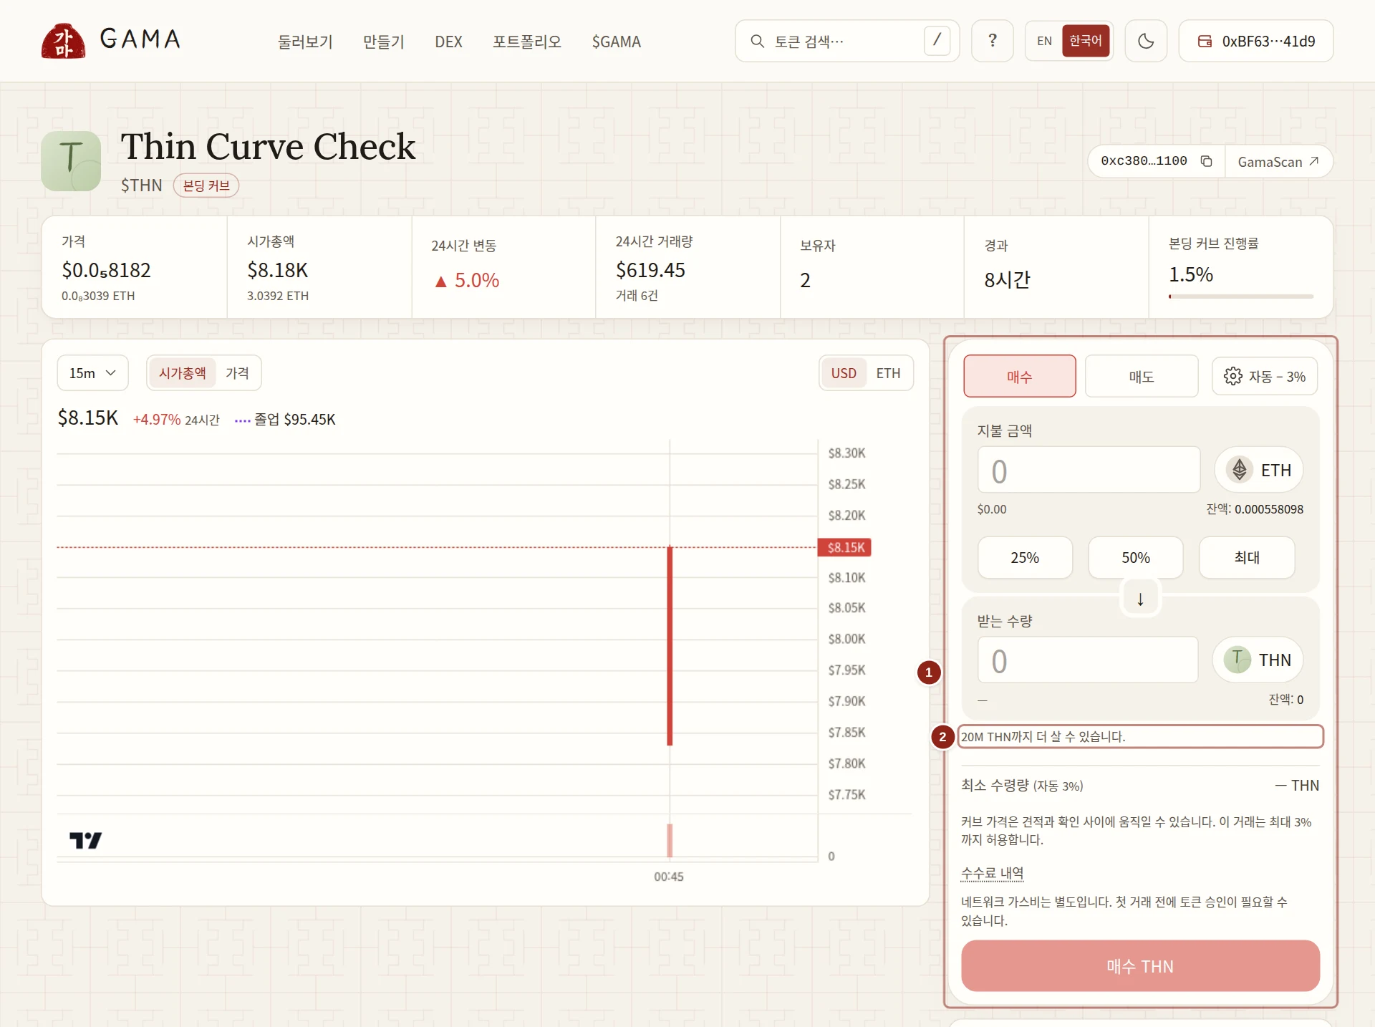
Task: Click the bonding curve progress bar
Action: pos(1240,296)
